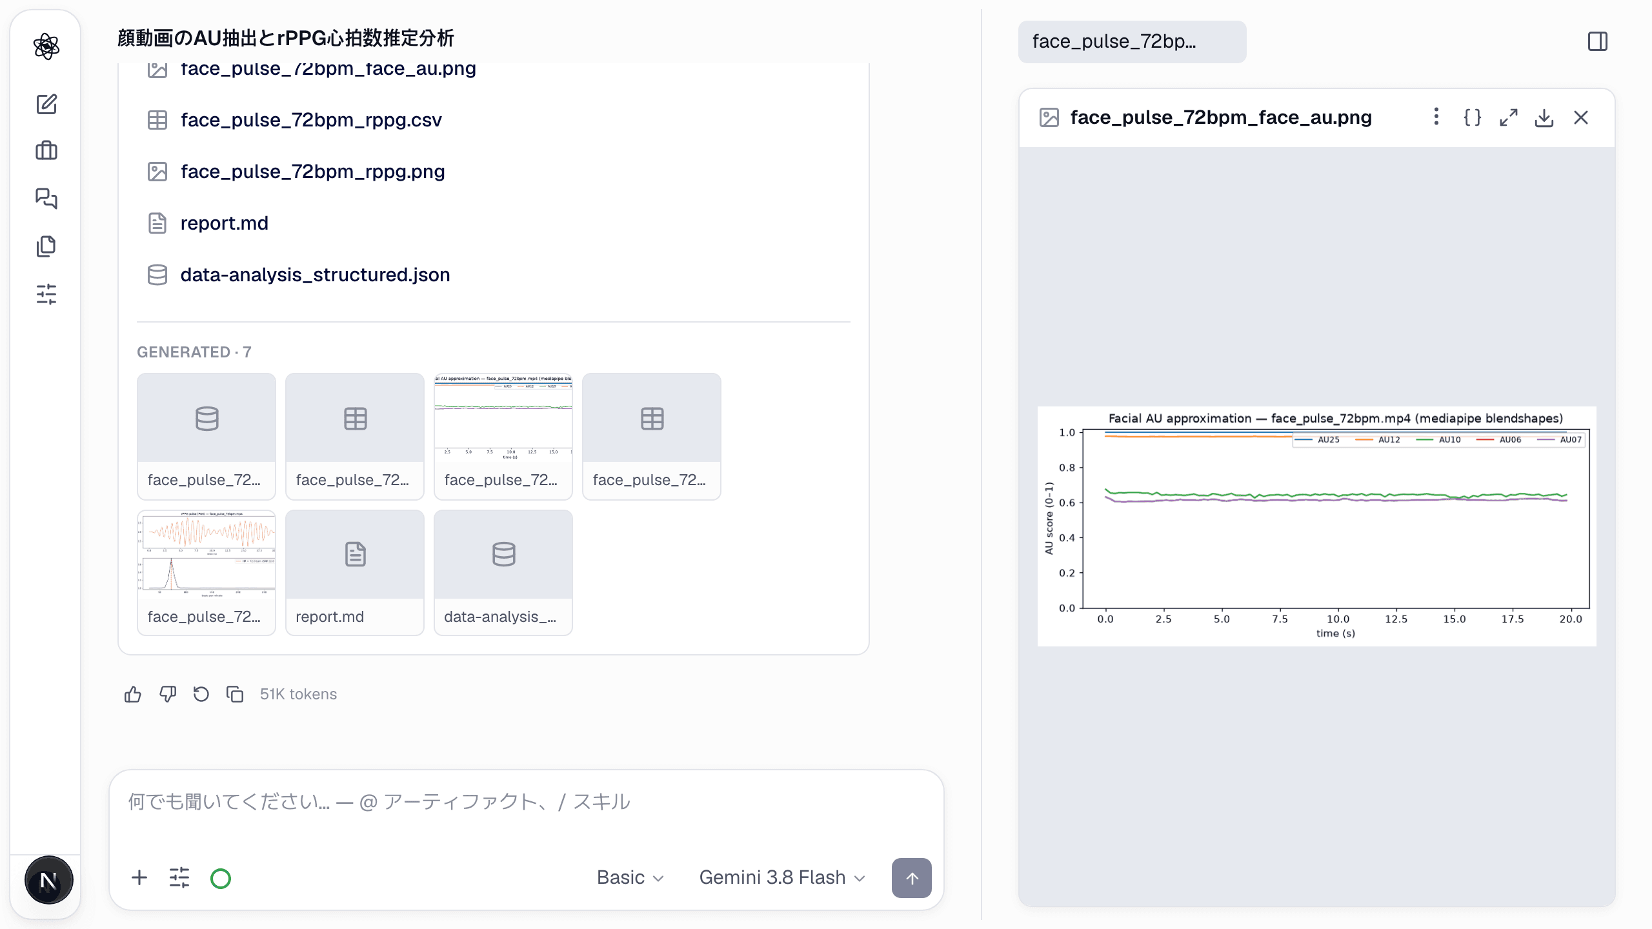The width and height of the screenshot is (1652, 929).
Task: Open the report.md generated card
Action: coord(355,573)
